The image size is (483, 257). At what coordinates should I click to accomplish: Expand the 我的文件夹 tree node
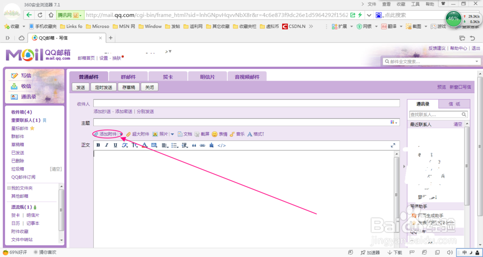[x=9, y=188]
